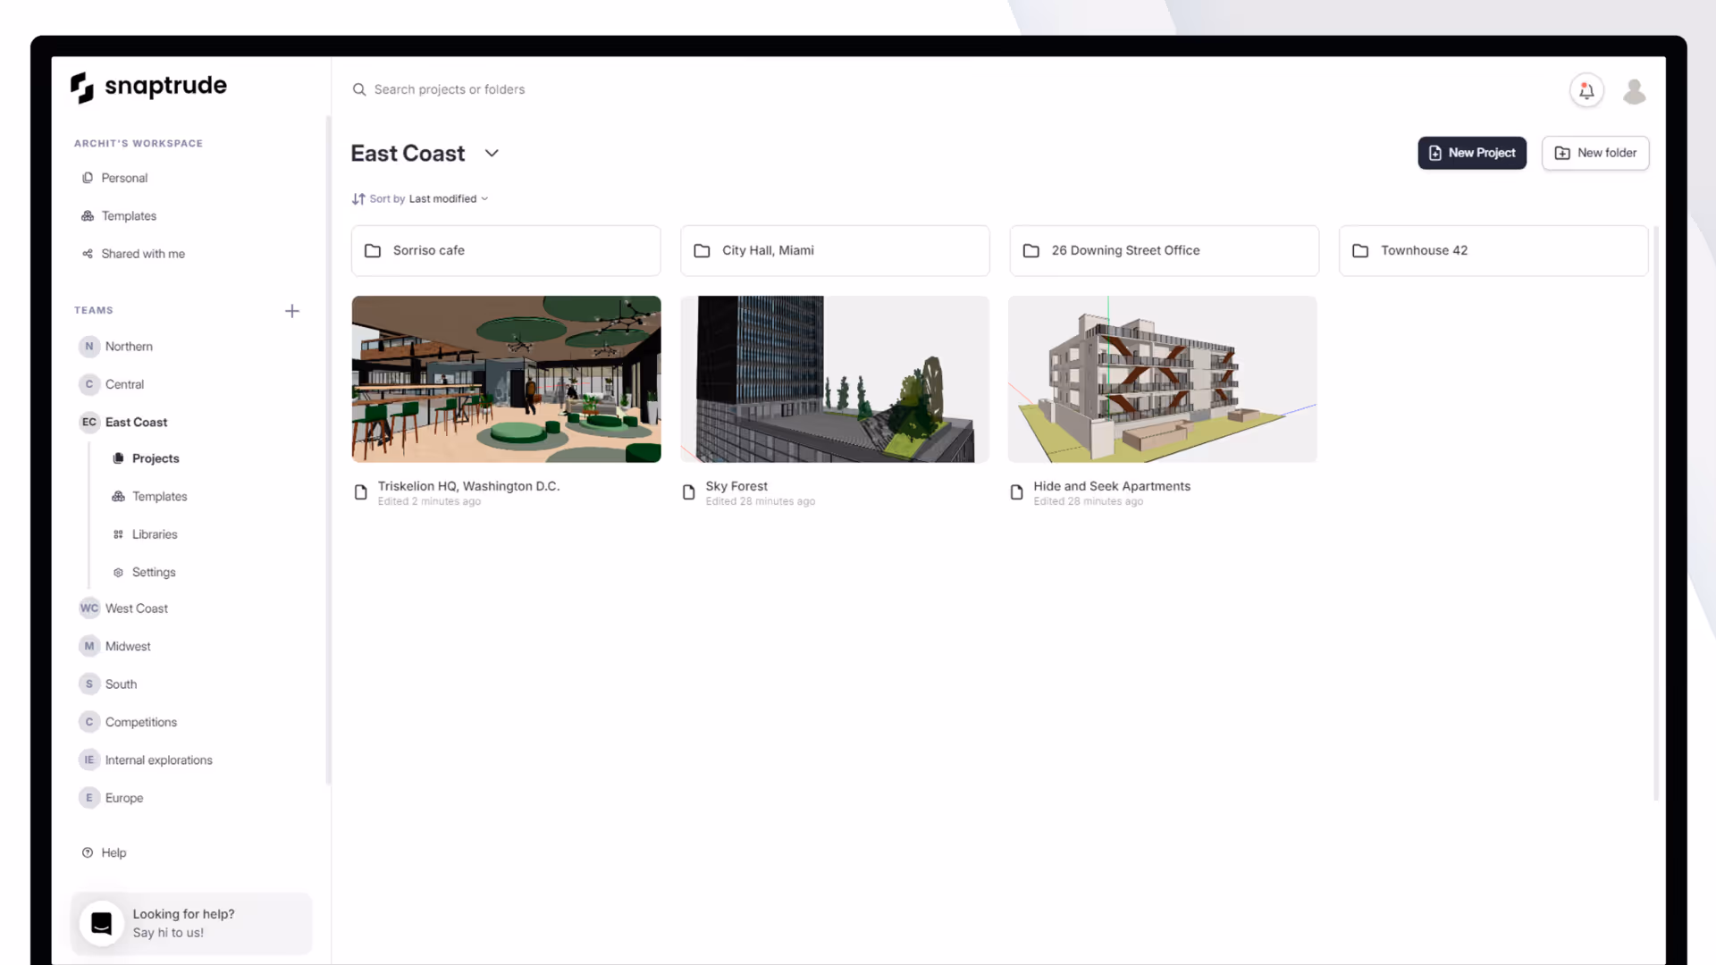
Task: Create a New folder
Action: (1595, 153)
